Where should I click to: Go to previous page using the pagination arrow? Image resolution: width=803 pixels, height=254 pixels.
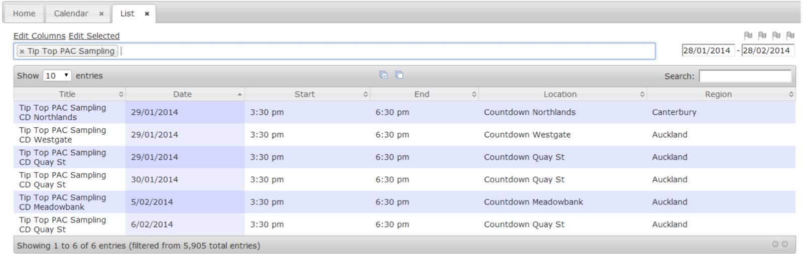click(775, 244)
